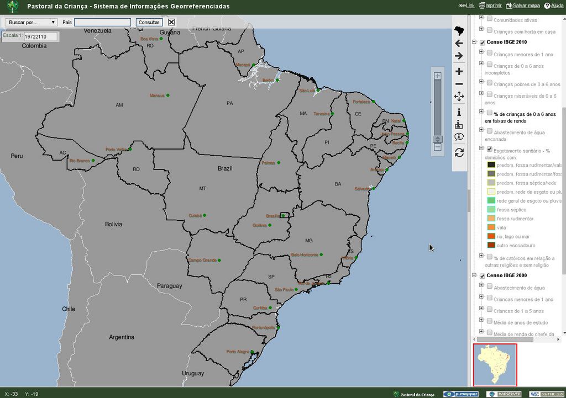The width and height of the screenshot is (566, 398).
Task: Click the Brazil full-extent map icon
Action: pos(459,30)
